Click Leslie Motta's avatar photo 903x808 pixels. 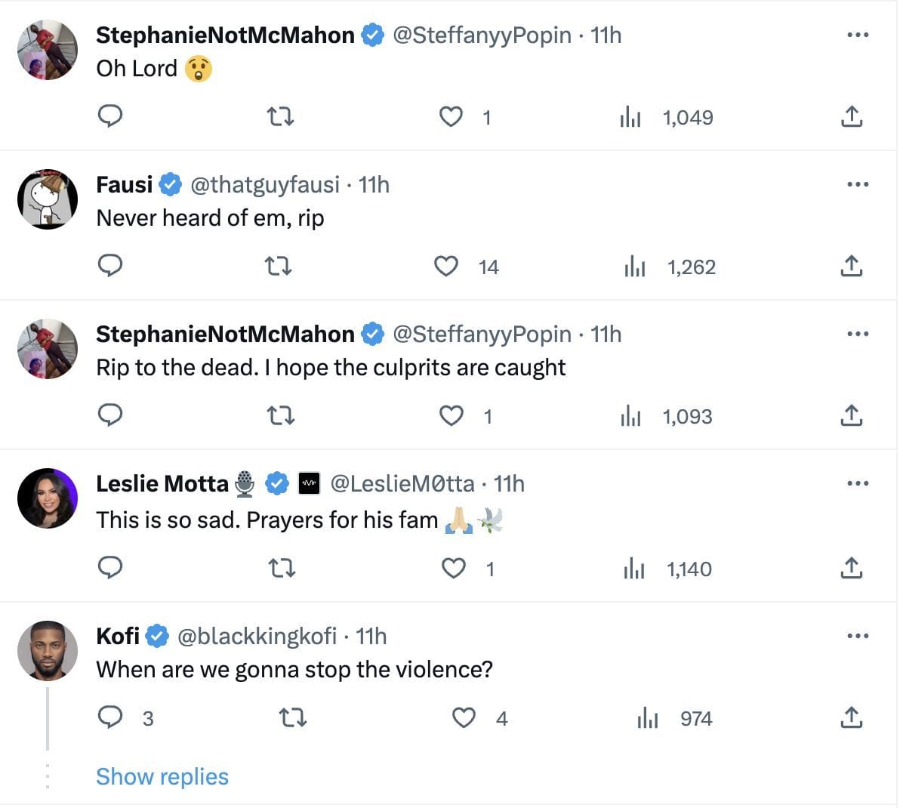(x=48, y=498)
